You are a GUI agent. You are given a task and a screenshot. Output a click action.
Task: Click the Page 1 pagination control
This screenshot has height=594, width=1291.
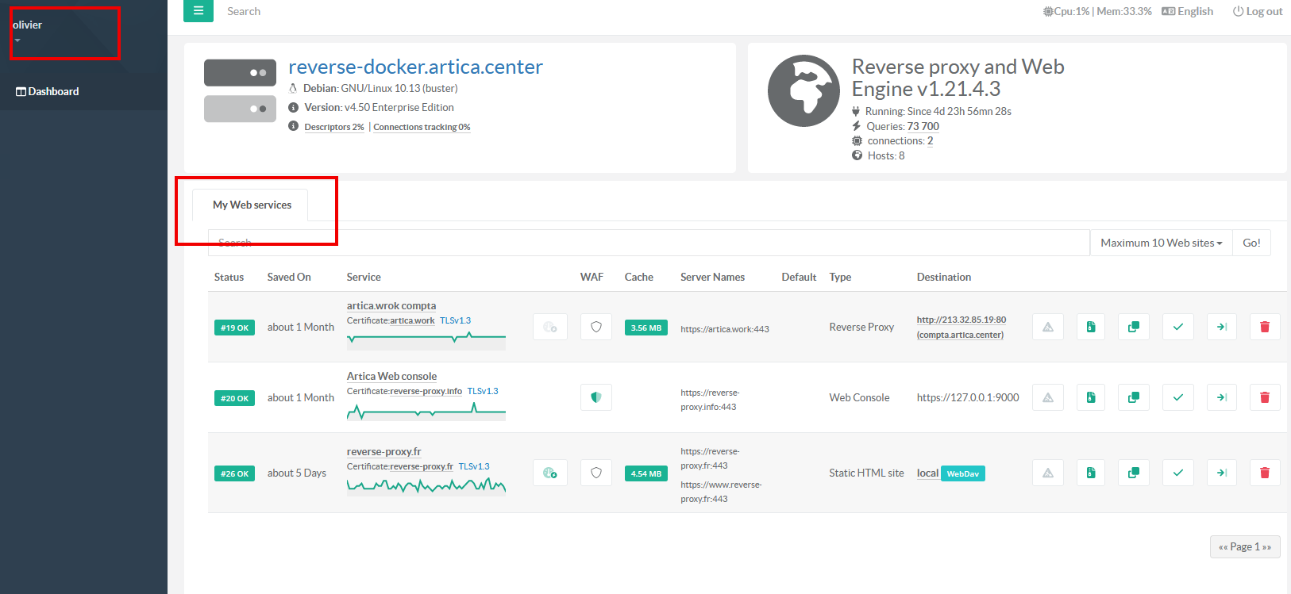[x=1244, y=546]
